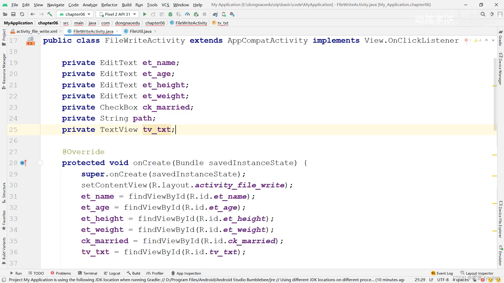
Task: Open the Layout Inspector
Action: pos(477,273)
